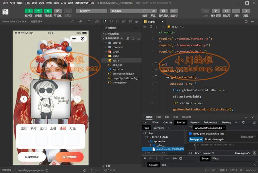Viewport: 258px width, 173px height.
Task: Click the test account icon
Action: pos(226,11)
